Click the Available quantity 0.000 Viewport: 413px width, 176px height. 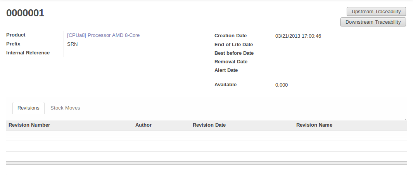pyautogui.click(x=282, y=85)
